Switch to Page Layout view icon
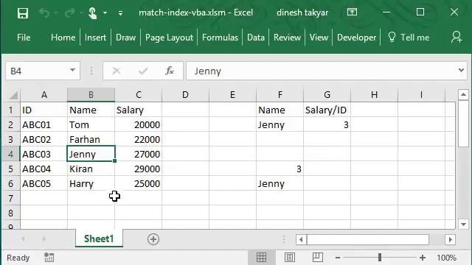 (290, 258)
